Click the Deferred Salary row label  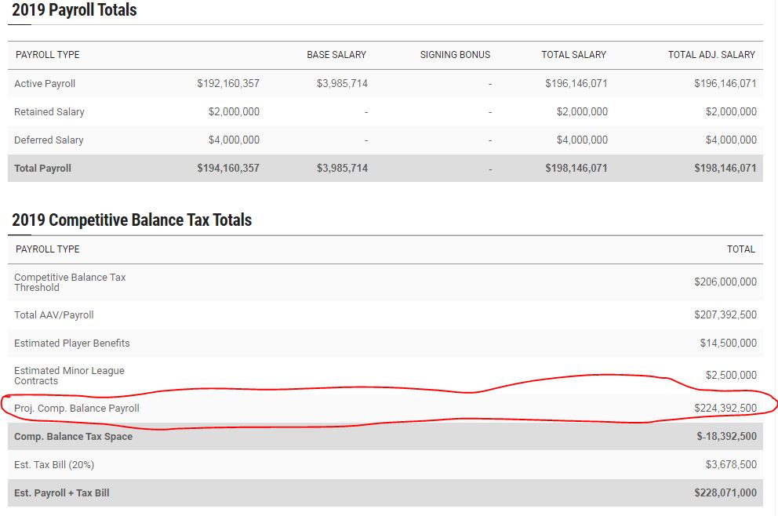(49, 140)
